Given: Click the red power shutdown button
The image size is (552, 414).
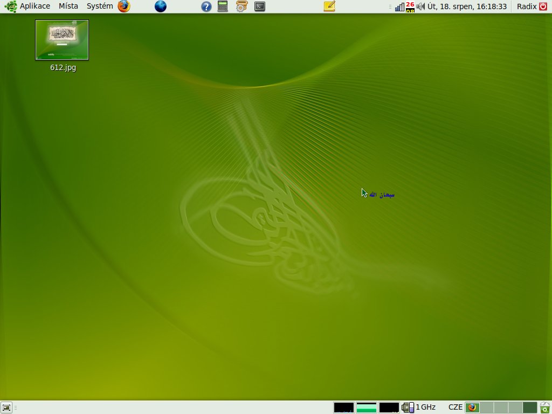Looking at the screenshot, I should point(543,6).
